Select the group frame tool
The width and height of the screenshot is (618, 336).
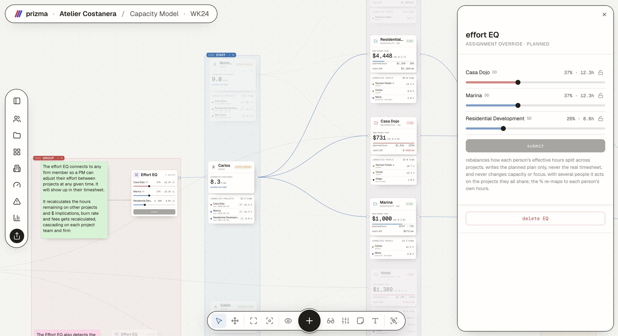(394, 321)
